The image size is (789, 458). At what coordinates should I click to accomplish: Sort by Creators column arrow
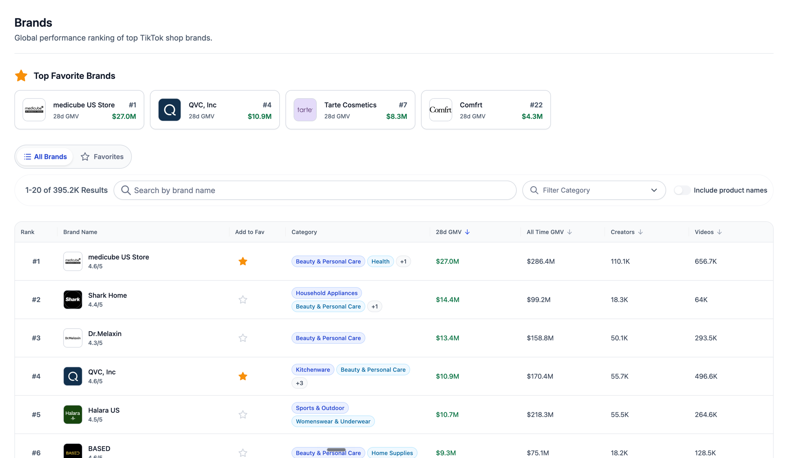[x=640, y=232]
